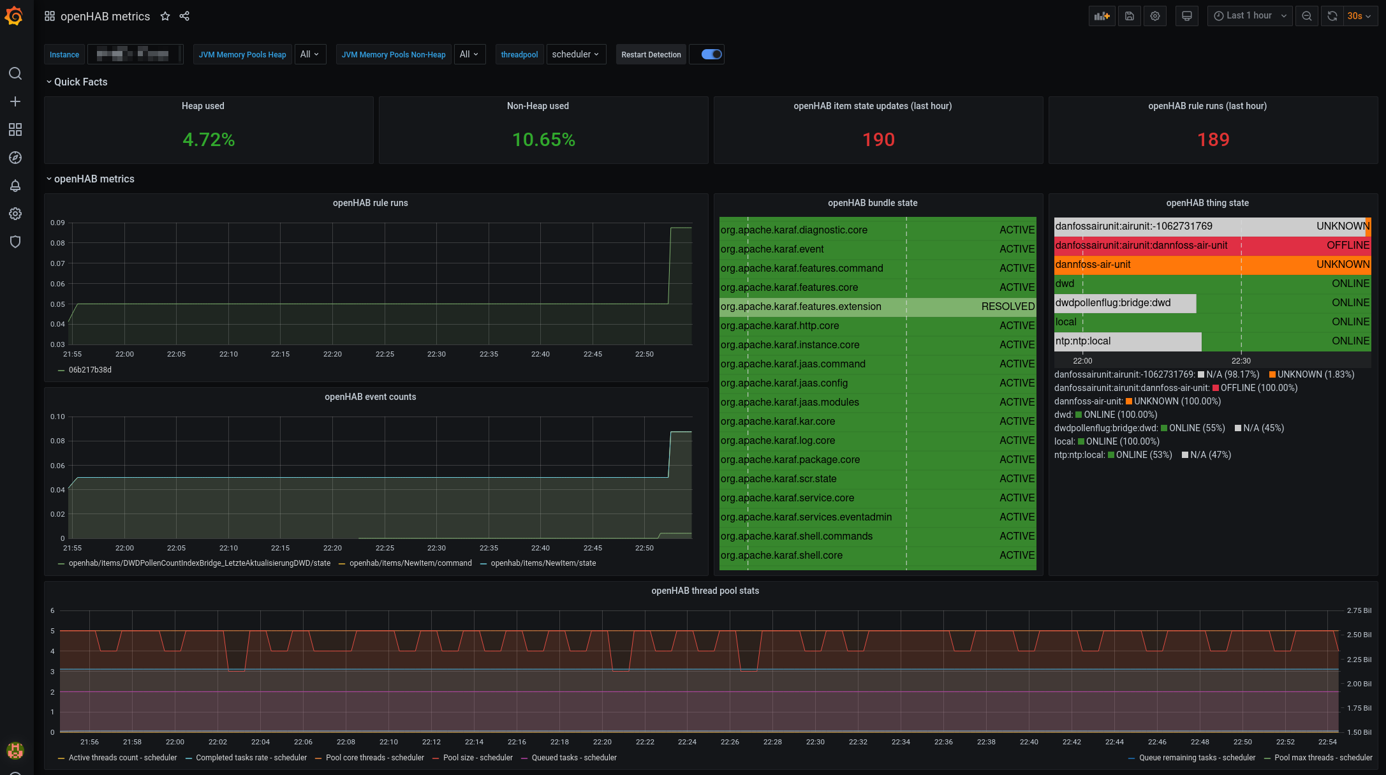Refresh the dashboard now

click(1332, 16)
